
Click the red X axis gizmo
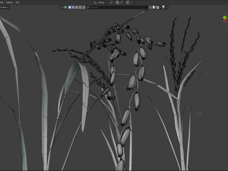225,21
